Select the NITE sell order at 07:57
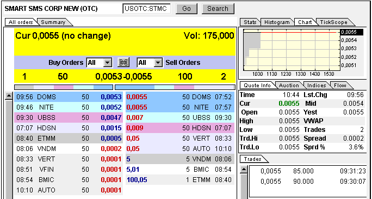Image resolution: width=372 pixels, height=199 pixels. tap(180, 107)
